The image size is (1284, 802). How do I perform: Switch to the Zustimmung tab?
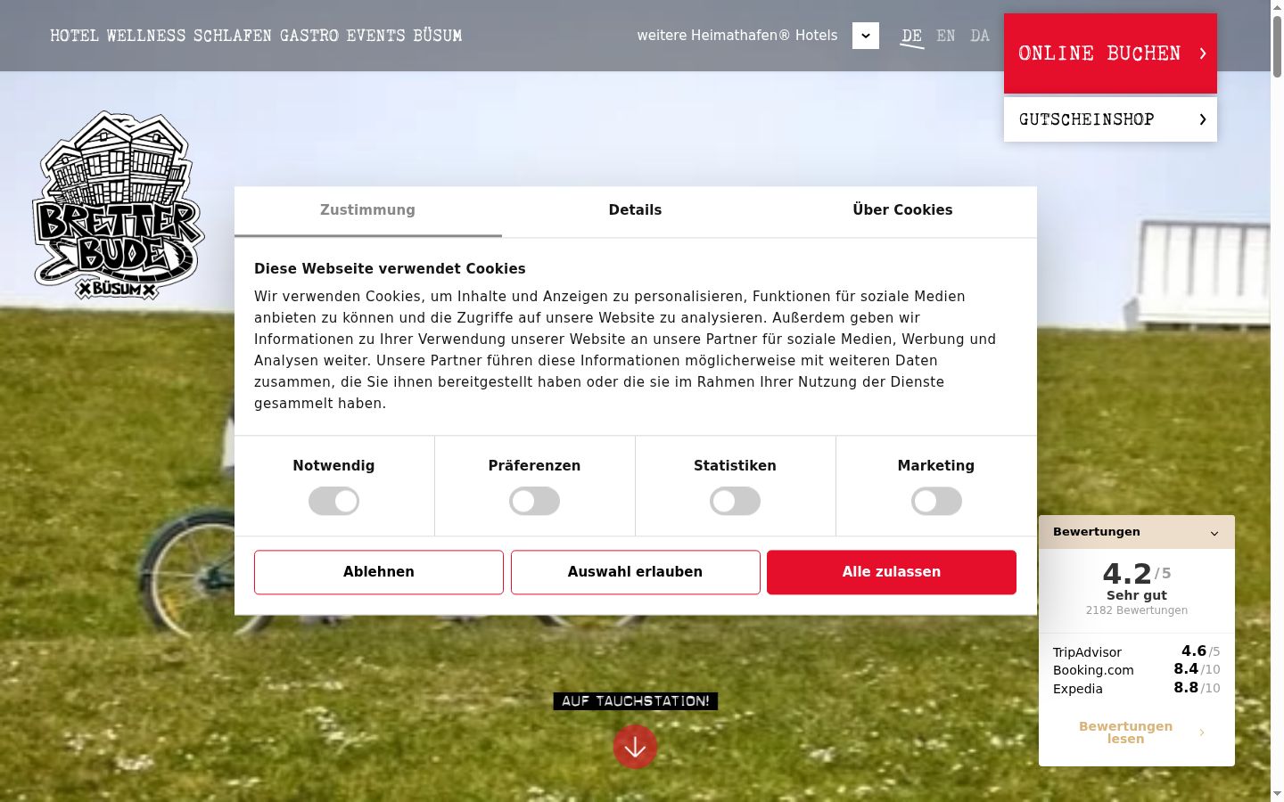367,211
